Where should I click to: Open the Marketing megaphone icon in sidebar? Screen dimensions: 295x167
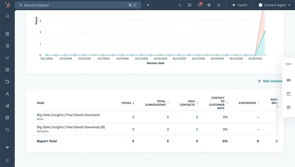click(x=7, y=58)
